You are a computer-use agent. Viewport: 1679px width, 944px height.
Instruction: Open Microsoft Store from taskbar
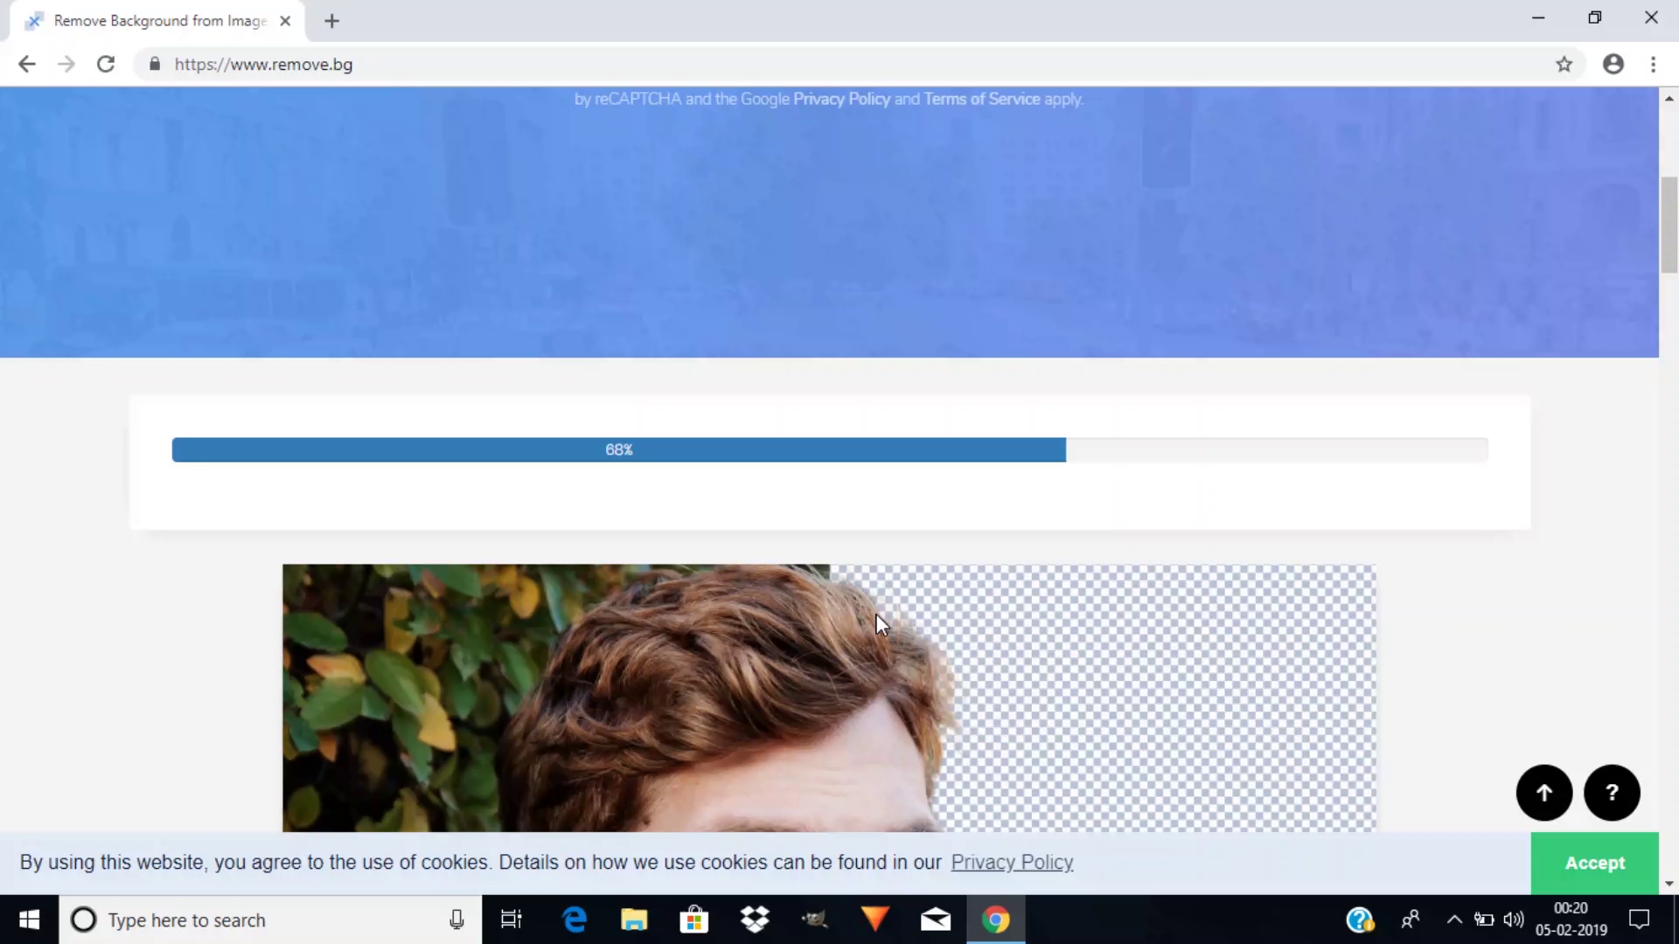(x=693, y=920)
